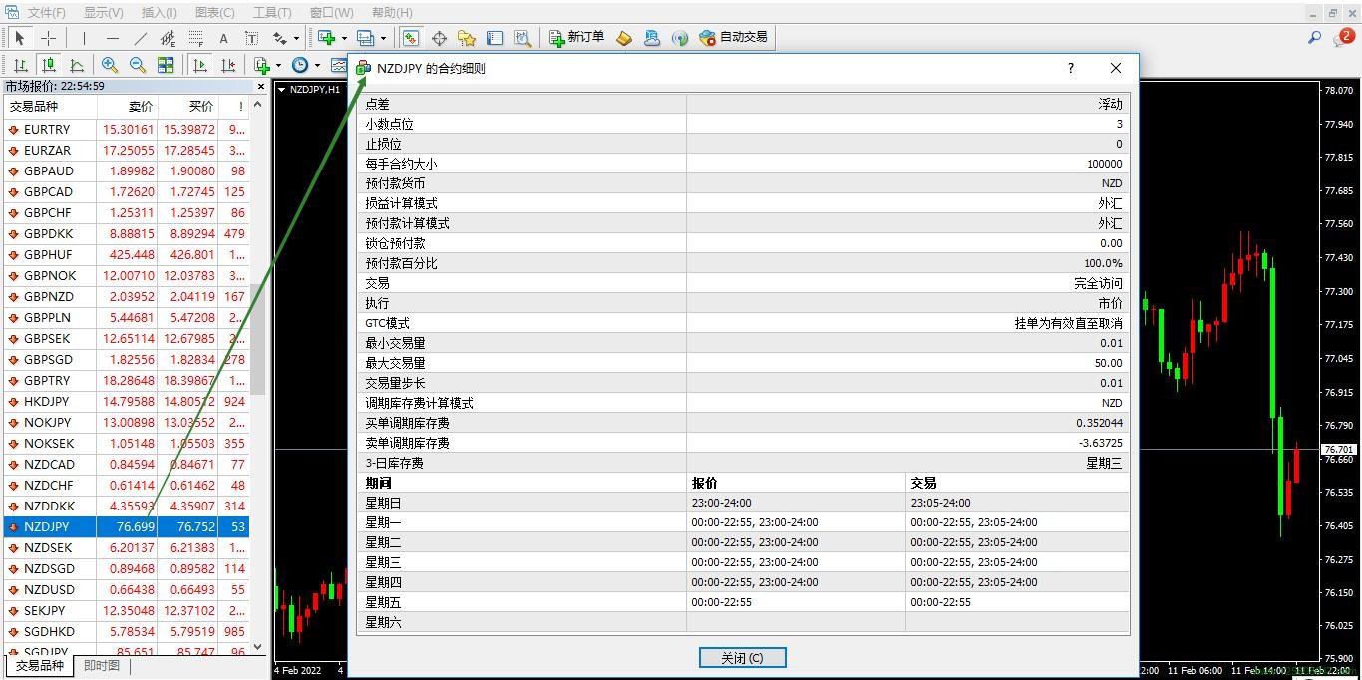
Task: Click the 买单调期库存费 row in the dialog
Action: coord(743,423)
